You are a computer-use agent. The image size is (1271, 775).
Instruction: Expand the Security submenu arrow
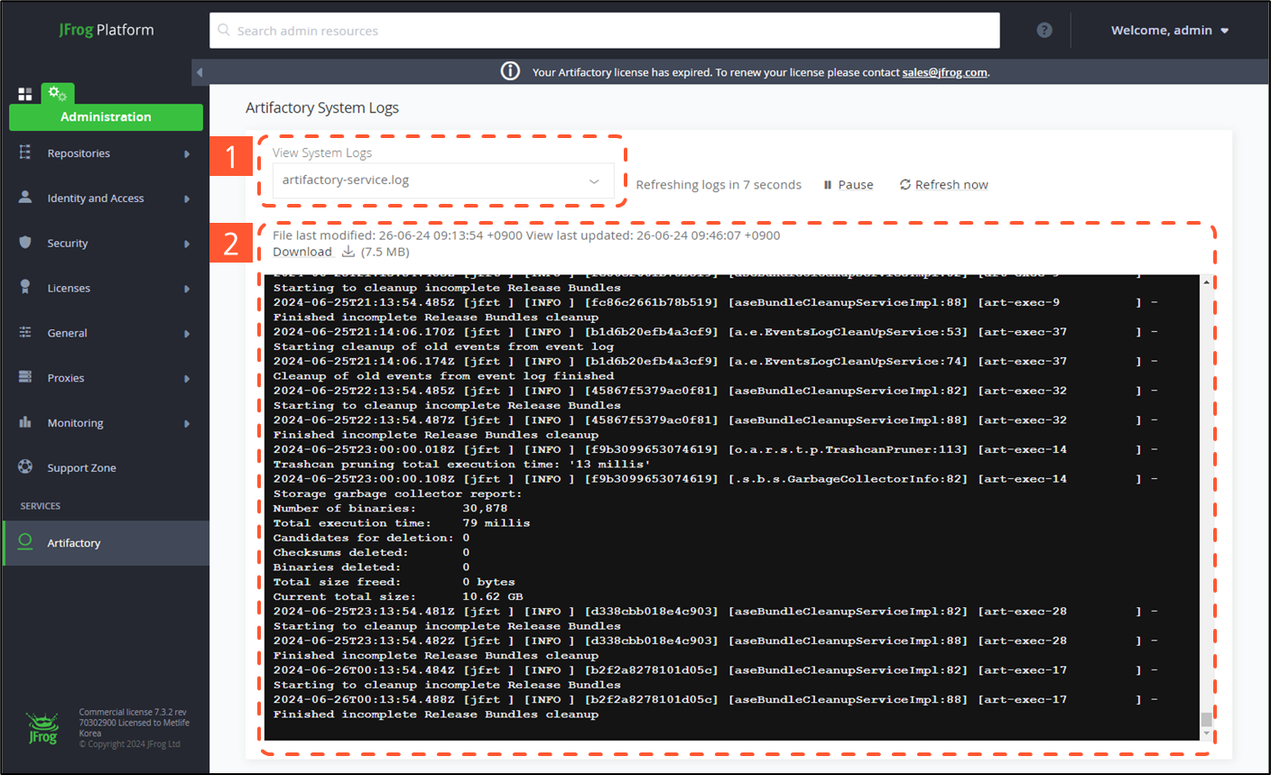pos(187,244)
